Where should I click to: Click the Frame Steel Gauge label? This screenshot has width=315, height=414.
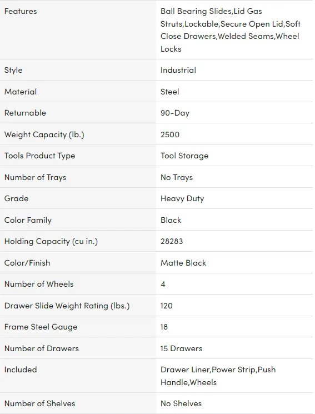[x=41, y=327]
